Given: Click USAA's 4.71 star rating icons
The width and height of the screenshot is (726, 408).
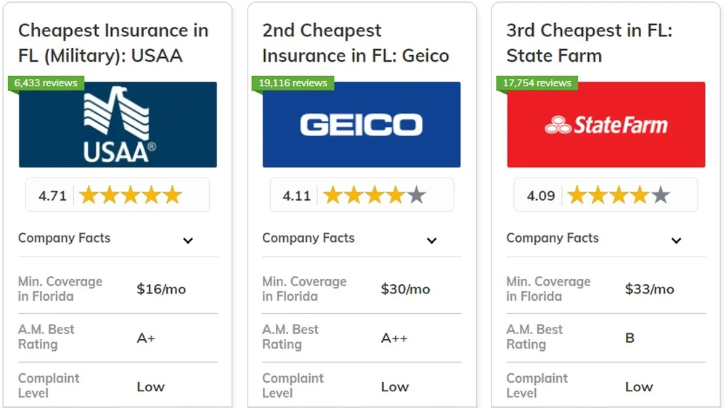Looking at the screenshot, I should coord(131,196).
